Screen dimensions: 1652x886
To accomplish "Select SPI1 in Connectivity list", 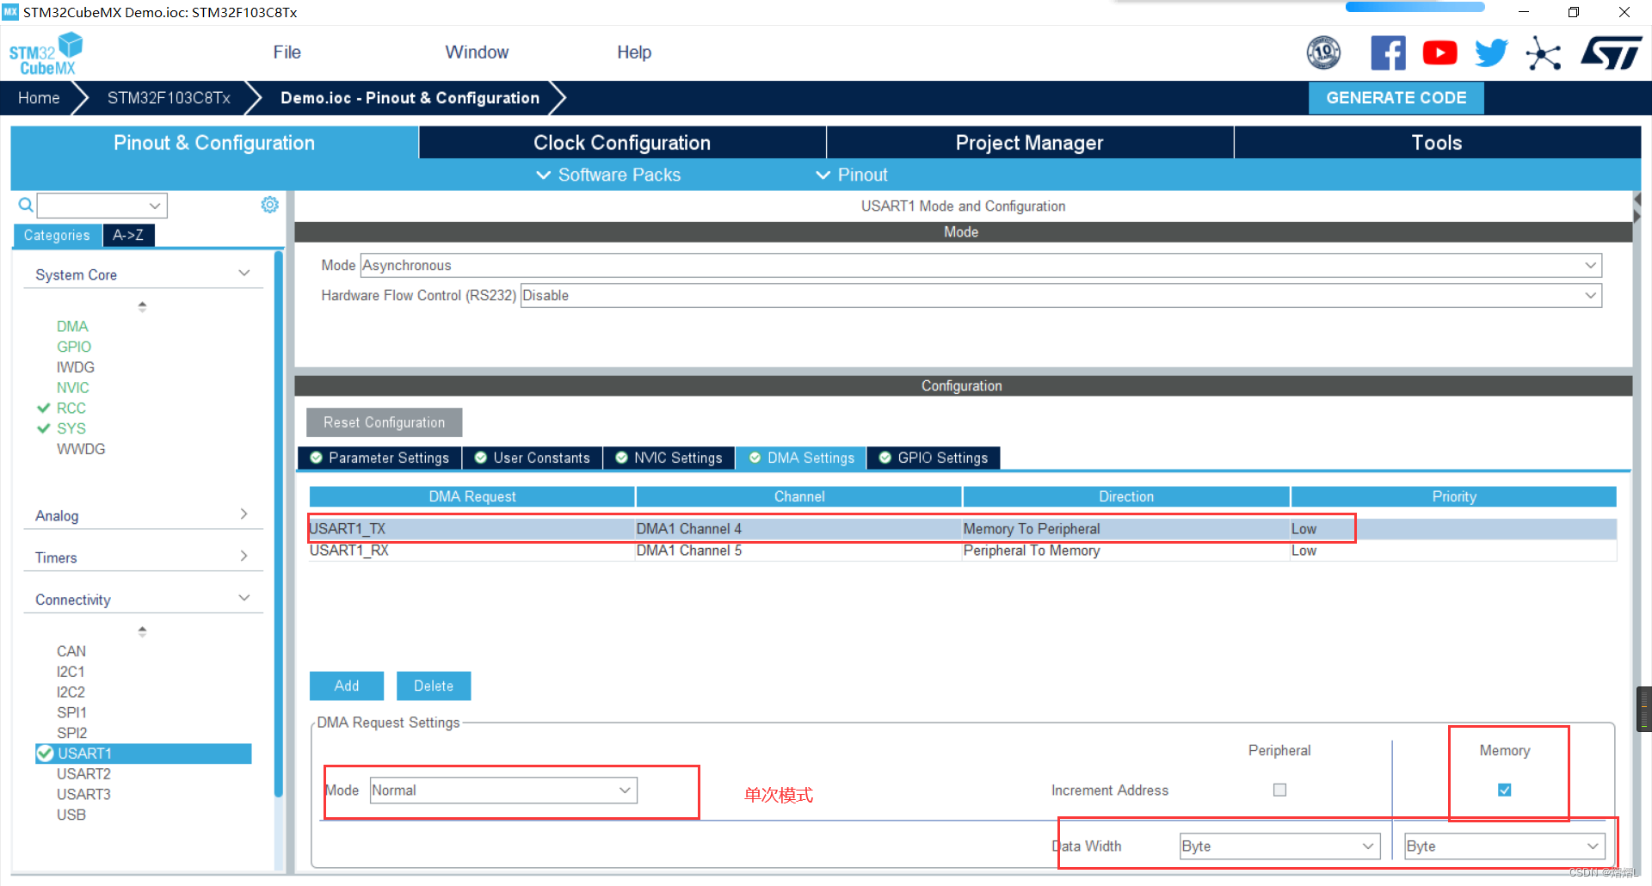I will click(x=71, y=712).
